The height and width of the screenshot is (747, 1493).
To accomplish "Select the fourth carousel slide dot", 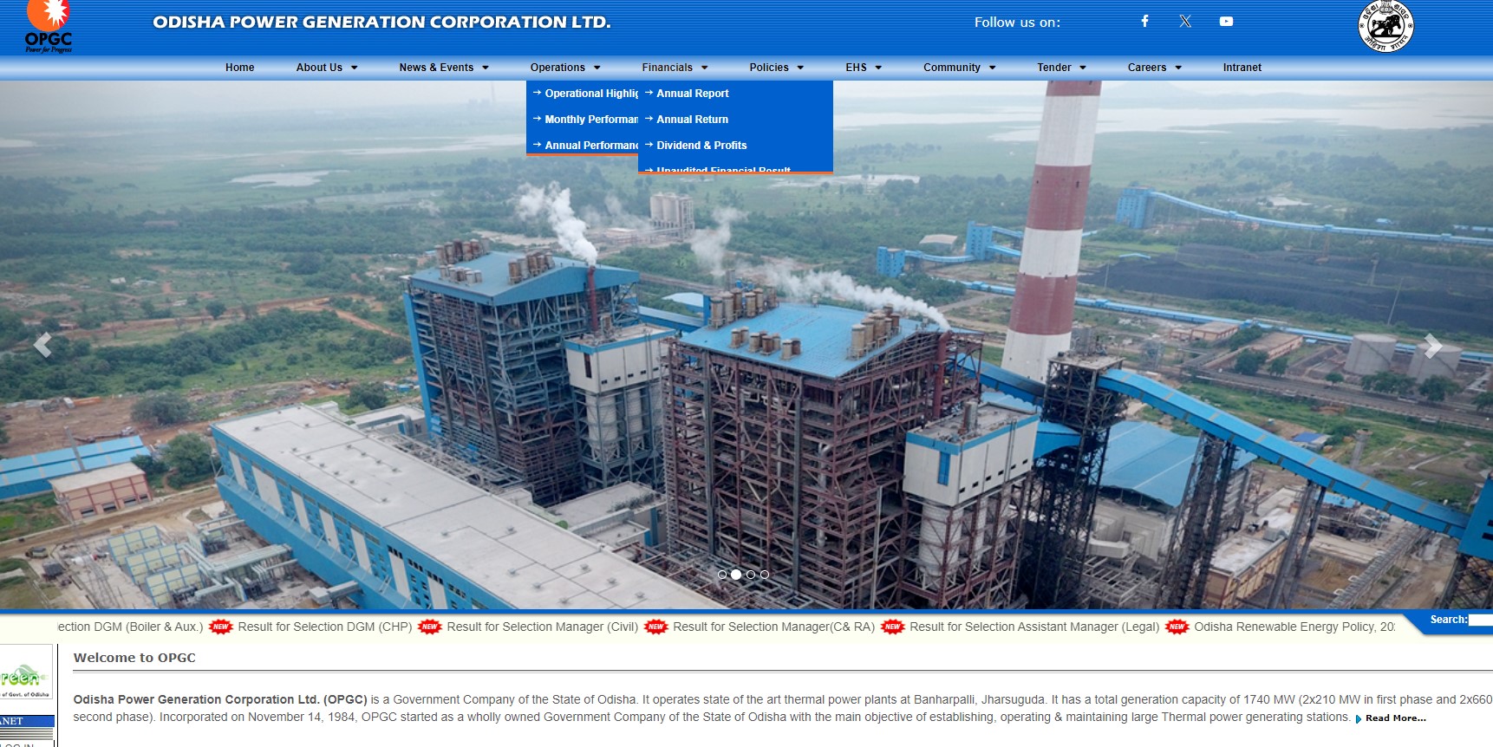I will [765, 575].
